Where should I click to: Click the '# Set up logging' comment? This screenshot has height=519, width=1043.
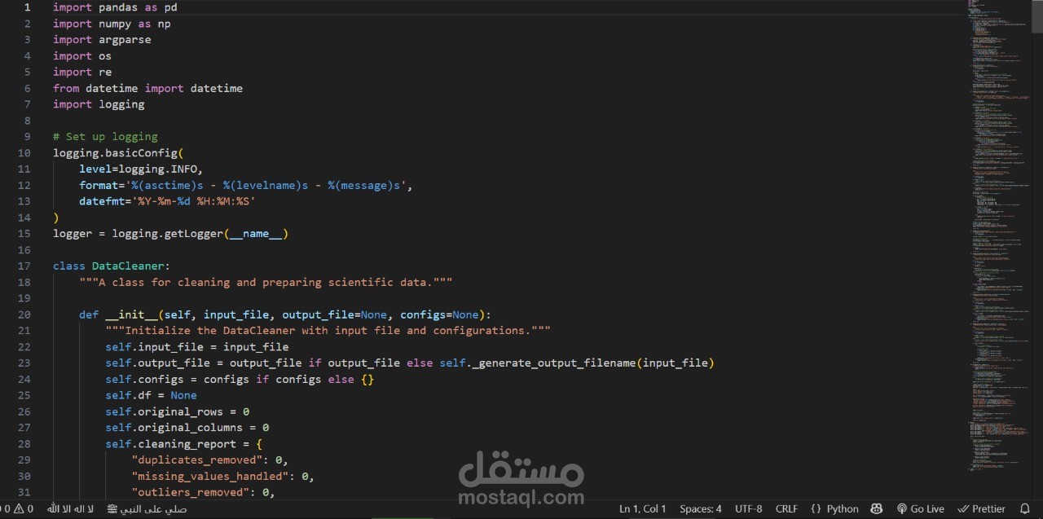pyautogui.click(x=105, y=136)
